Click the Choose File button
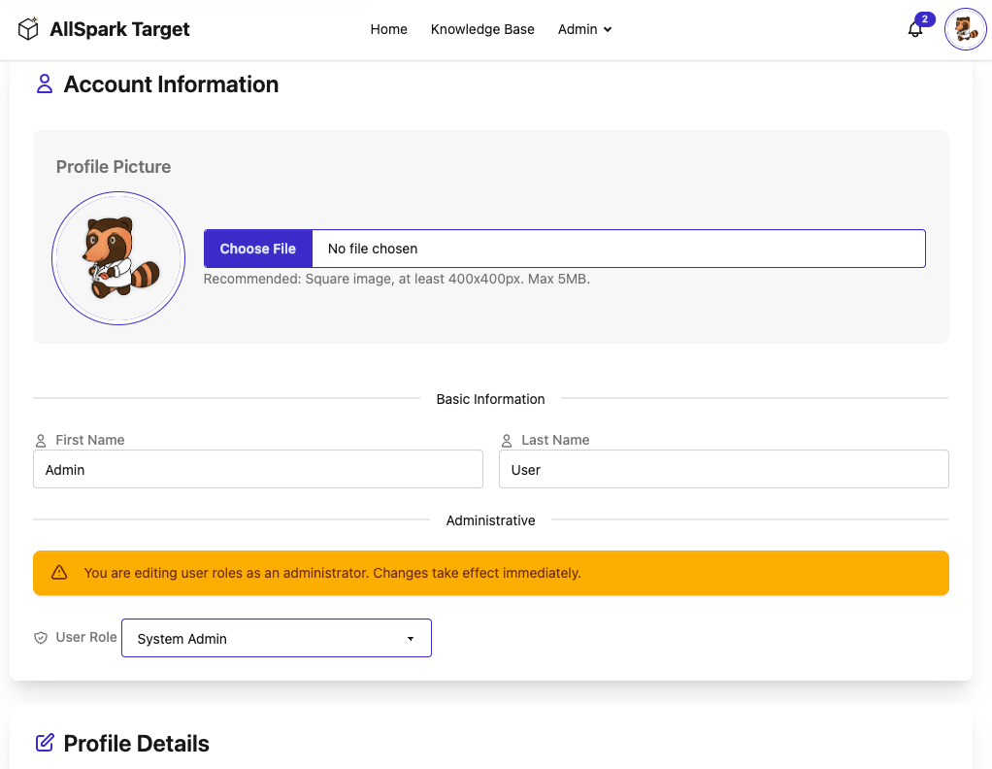This screenshot has height=769, width=992. point(257,249)
